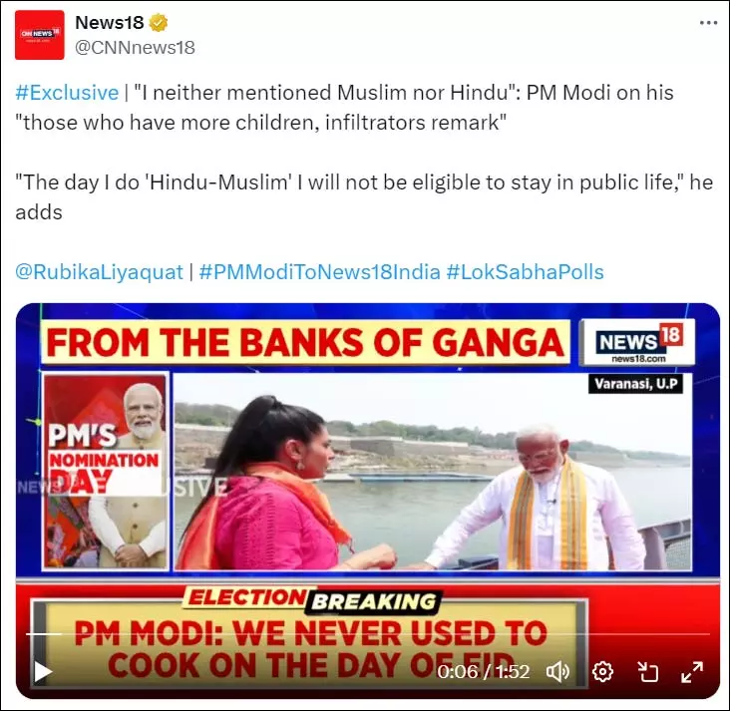Click the News18 display name
The image size is (730, 711).
110,22
